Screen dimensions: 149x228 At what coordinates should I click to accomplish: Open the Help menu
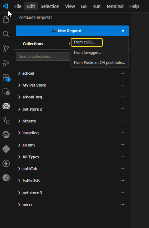(134, 6)
